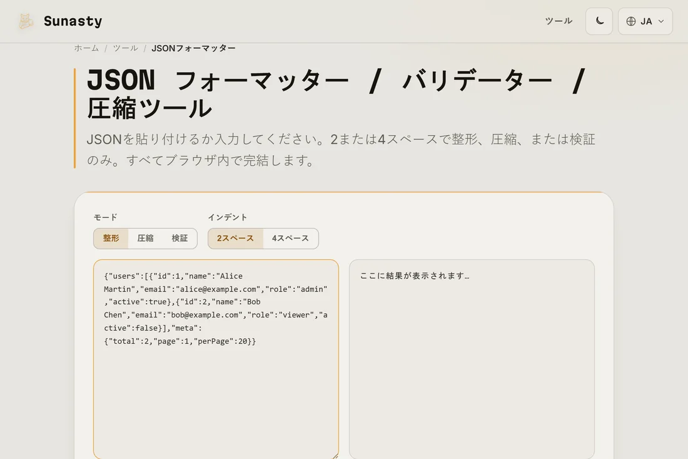This screenshot has height=459, width=688.
Task: Click the description paragraph under the heading
Action: pyautogui.click(x=341, y=150)
